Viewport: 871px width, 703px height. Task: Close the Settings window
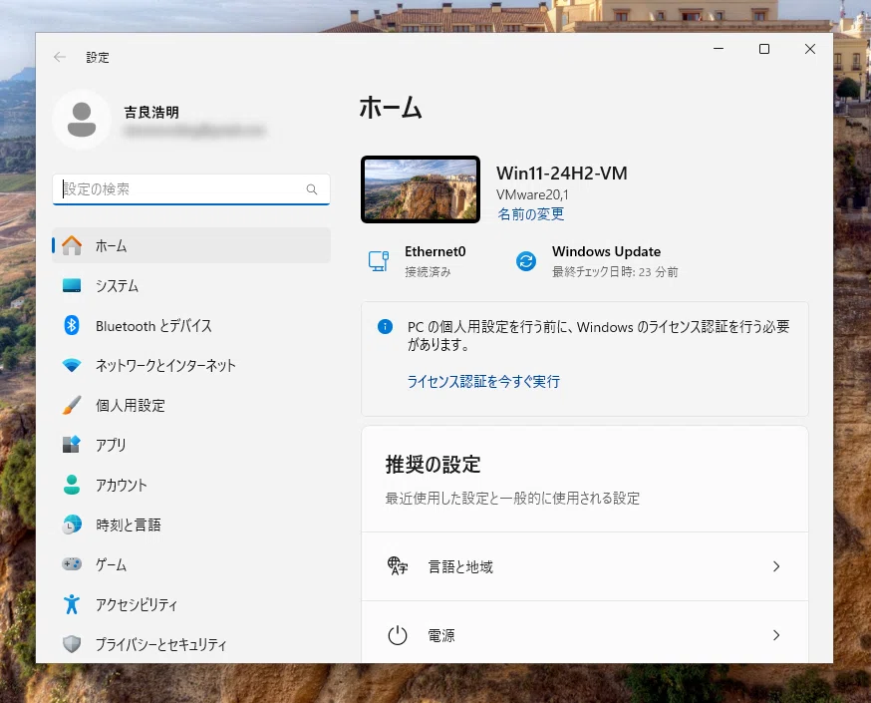(810, 49)
